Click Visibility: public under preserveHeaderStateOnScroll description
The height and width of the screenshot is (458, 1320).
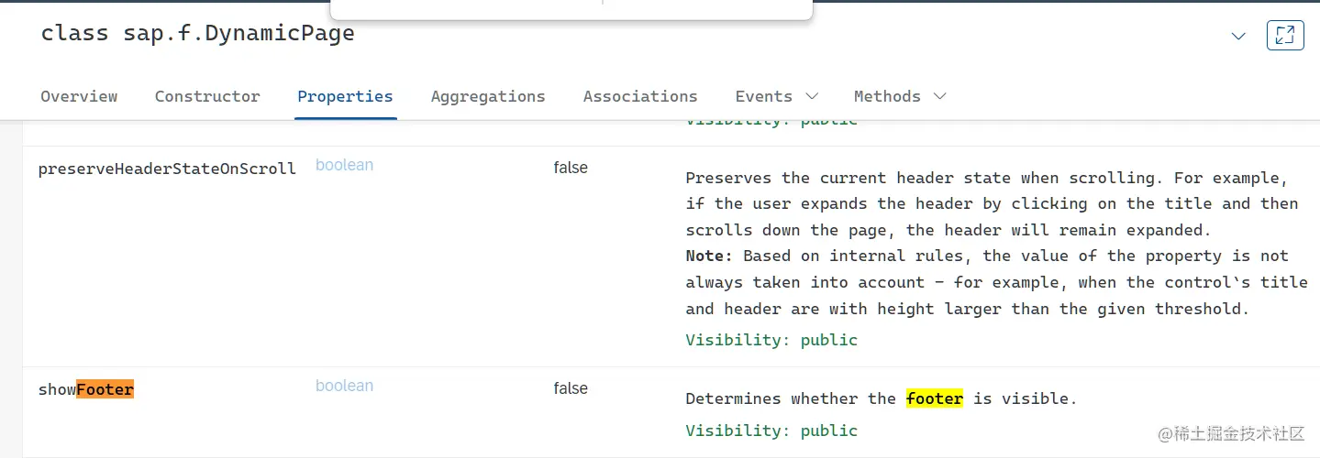tap(771, 340)
